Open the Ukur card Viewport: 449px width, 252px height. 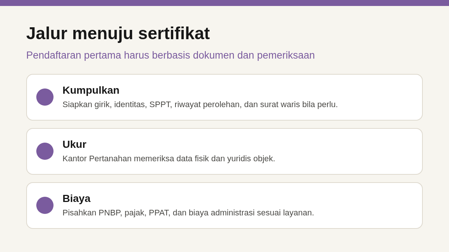point(224,151)
